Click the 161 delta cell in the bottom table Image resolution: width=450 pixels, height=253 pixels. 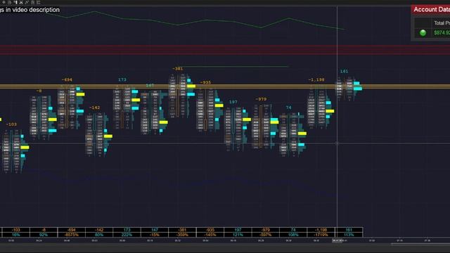(x=349, y=230)
